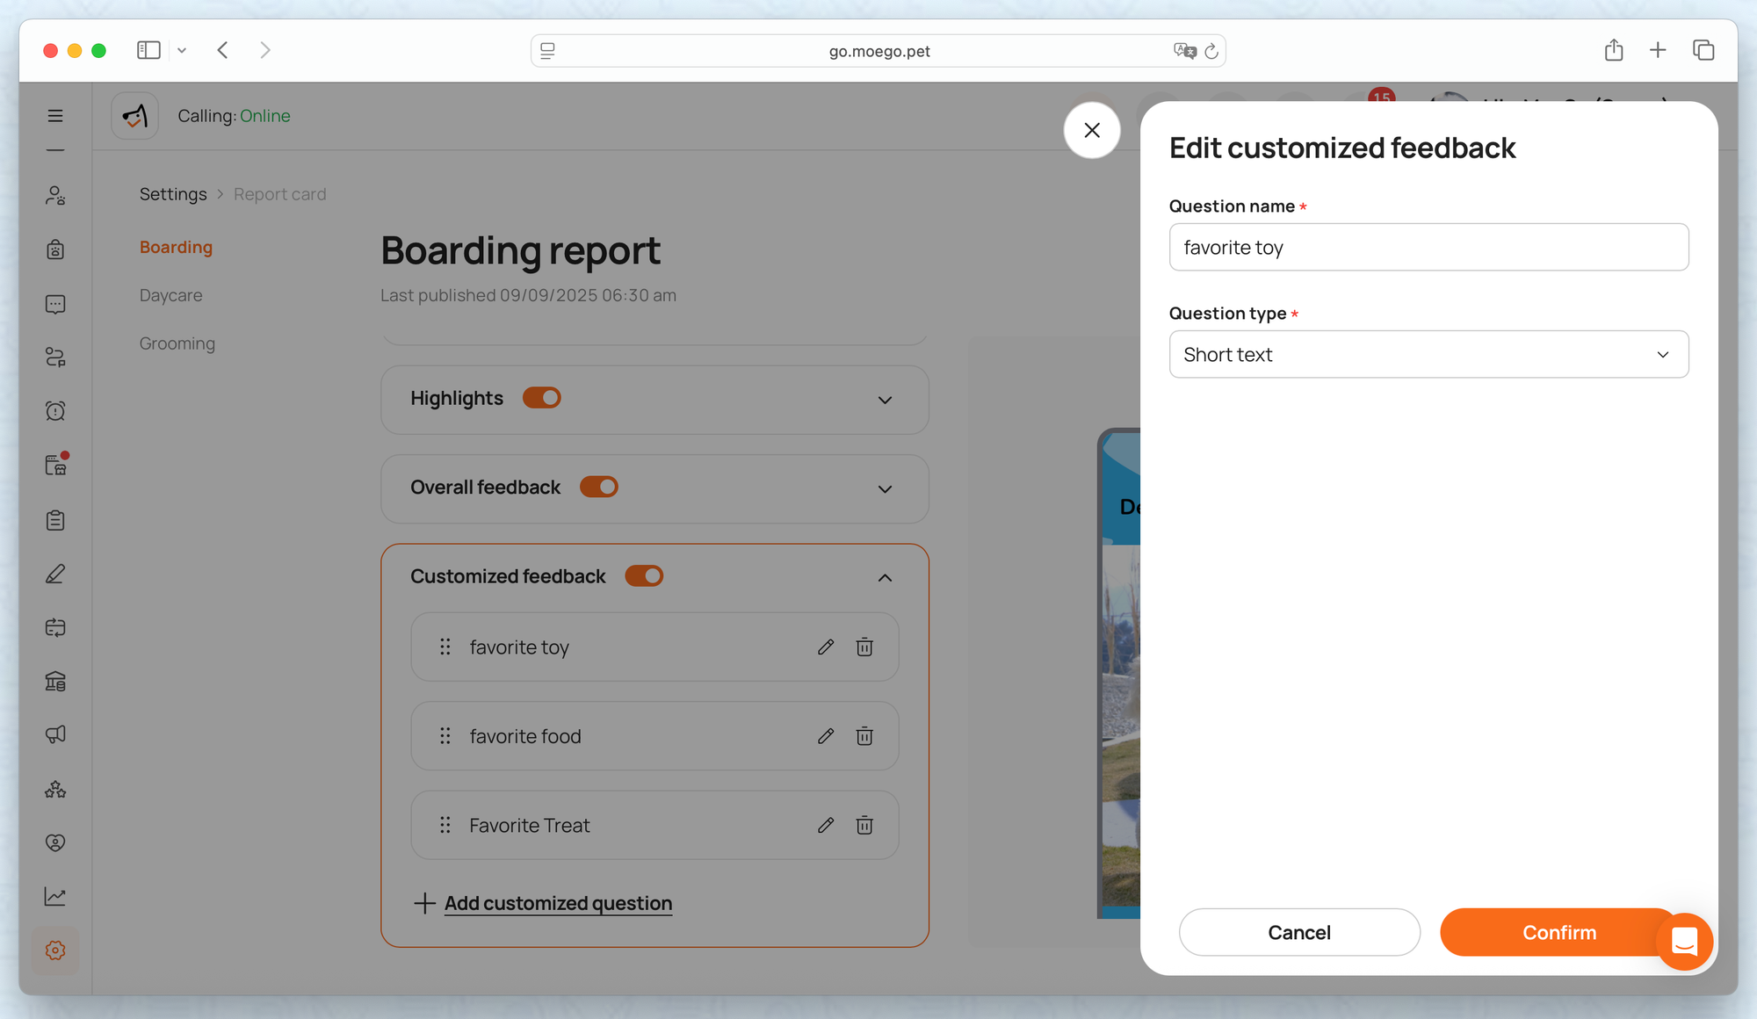Open the Question type dropdown

click(1428, 355)
